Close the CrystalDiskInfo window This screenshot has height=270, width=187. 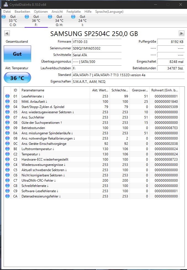(180, 4)
